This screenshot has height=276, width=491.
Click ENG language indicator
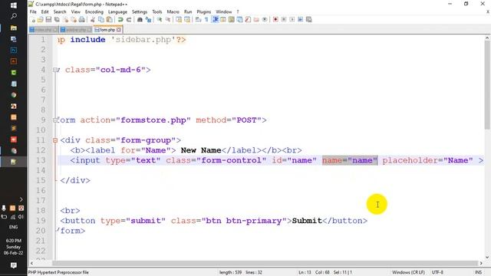(13, 227)
